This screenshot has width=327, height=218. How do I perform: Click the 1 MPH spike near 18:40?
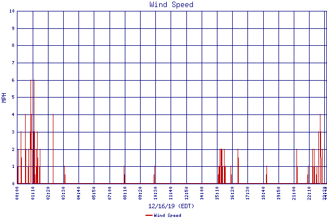pos(267,175)
